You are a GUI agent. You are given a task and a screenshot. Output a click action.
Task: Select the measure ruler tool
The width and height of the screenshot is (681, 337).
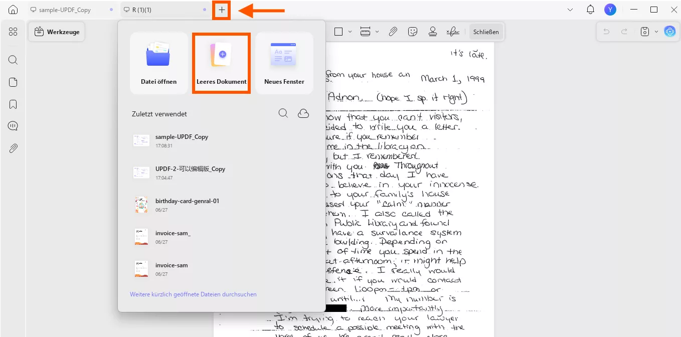[366, 32]
